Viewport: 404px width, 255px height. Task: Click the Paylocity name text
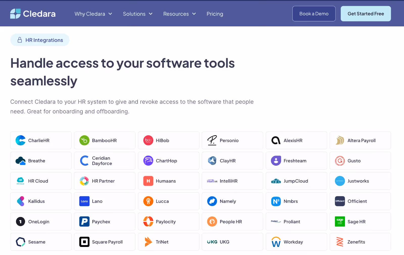coord(166,222)
